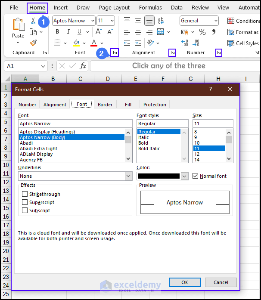Apply red Font Color
This screenshot has width=261, height=300.
coord(94,43)
